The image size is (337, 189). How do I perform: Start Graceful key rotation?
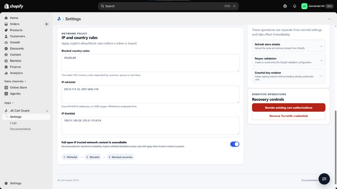click(289, 76)
